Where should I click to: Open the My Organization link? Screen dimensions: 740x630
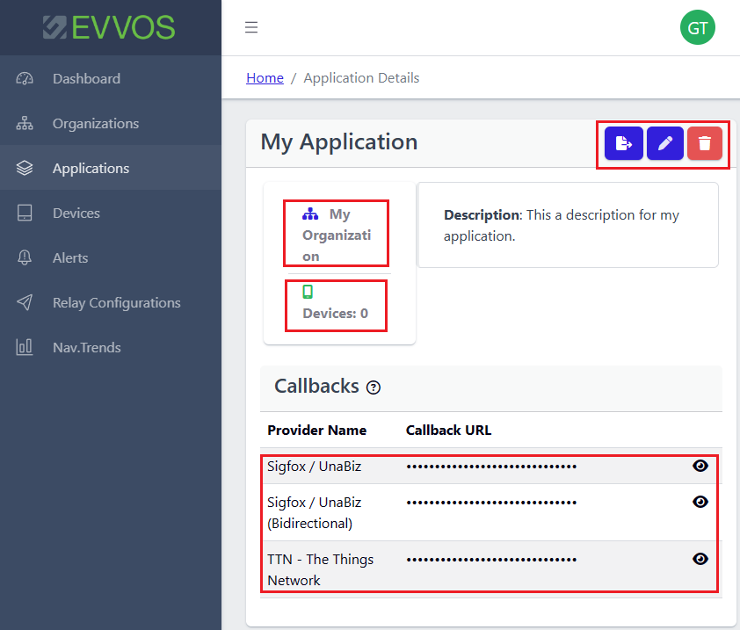(337, 235)
